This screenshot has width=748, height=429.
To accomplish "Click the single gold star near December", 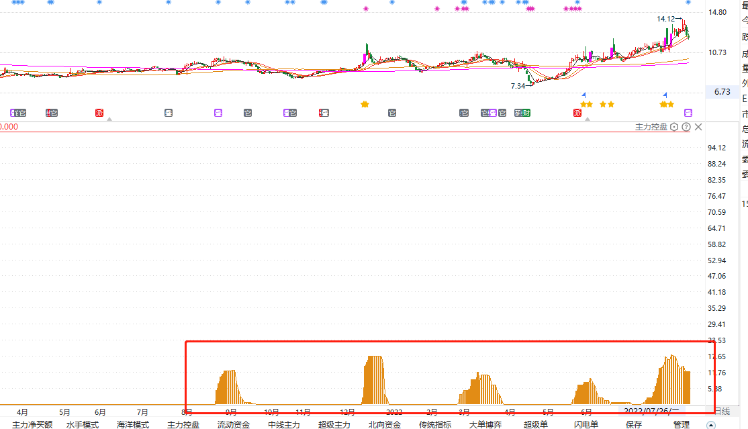I will click(365, 104).
